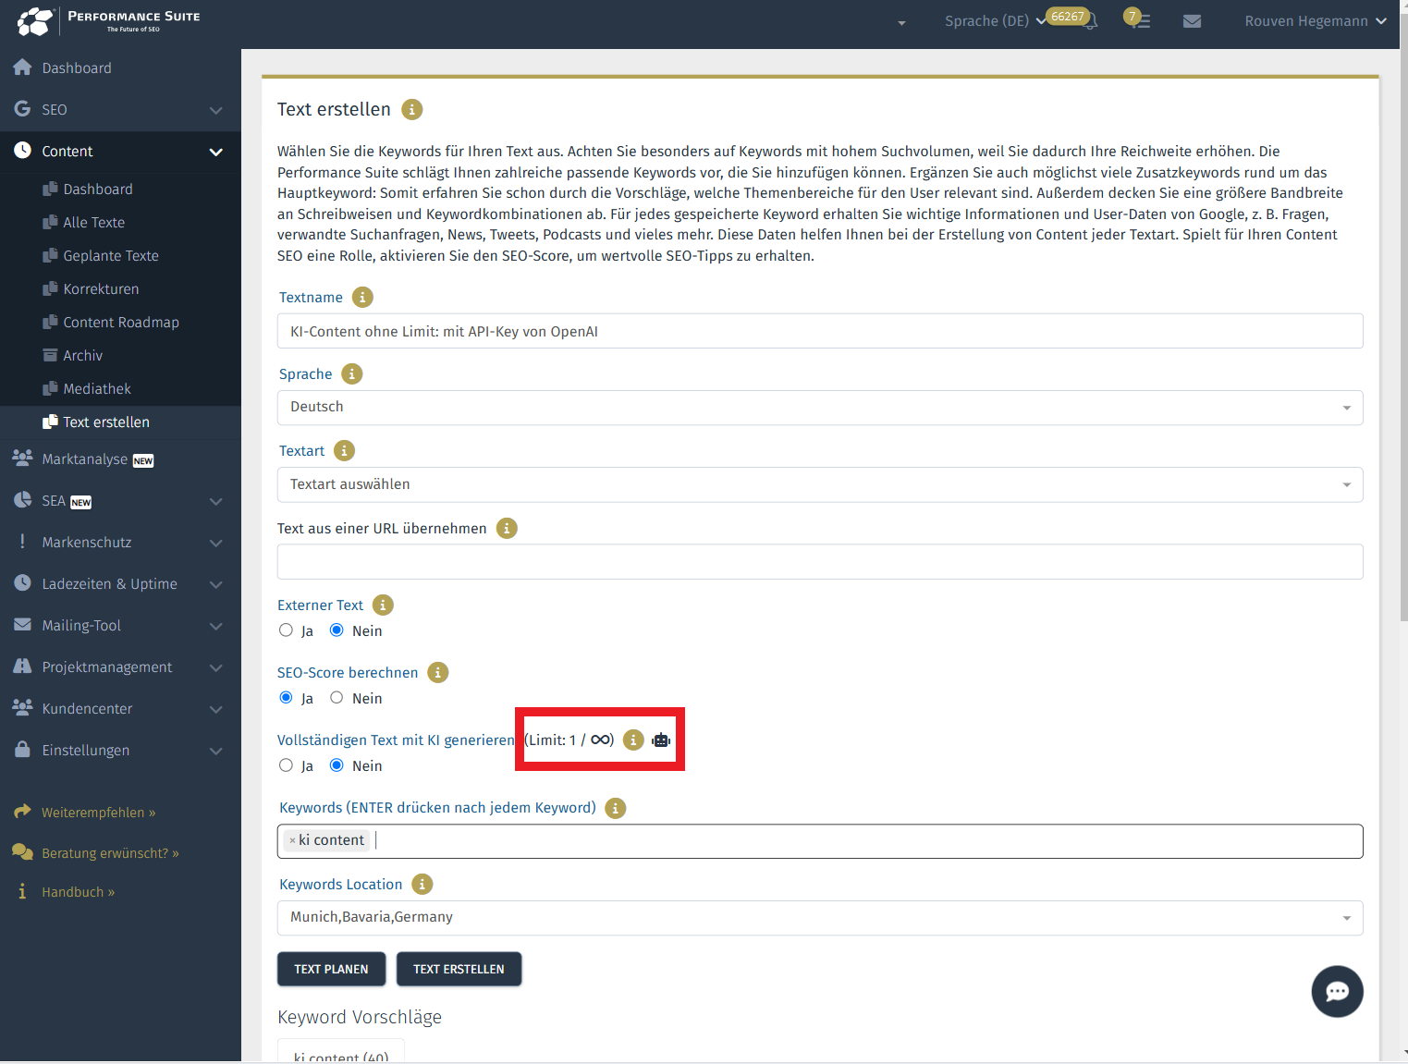Click the TEXT ERSTELLEN button
Viewport: 1408px width, 1064px height.
(x=459, y=969)
